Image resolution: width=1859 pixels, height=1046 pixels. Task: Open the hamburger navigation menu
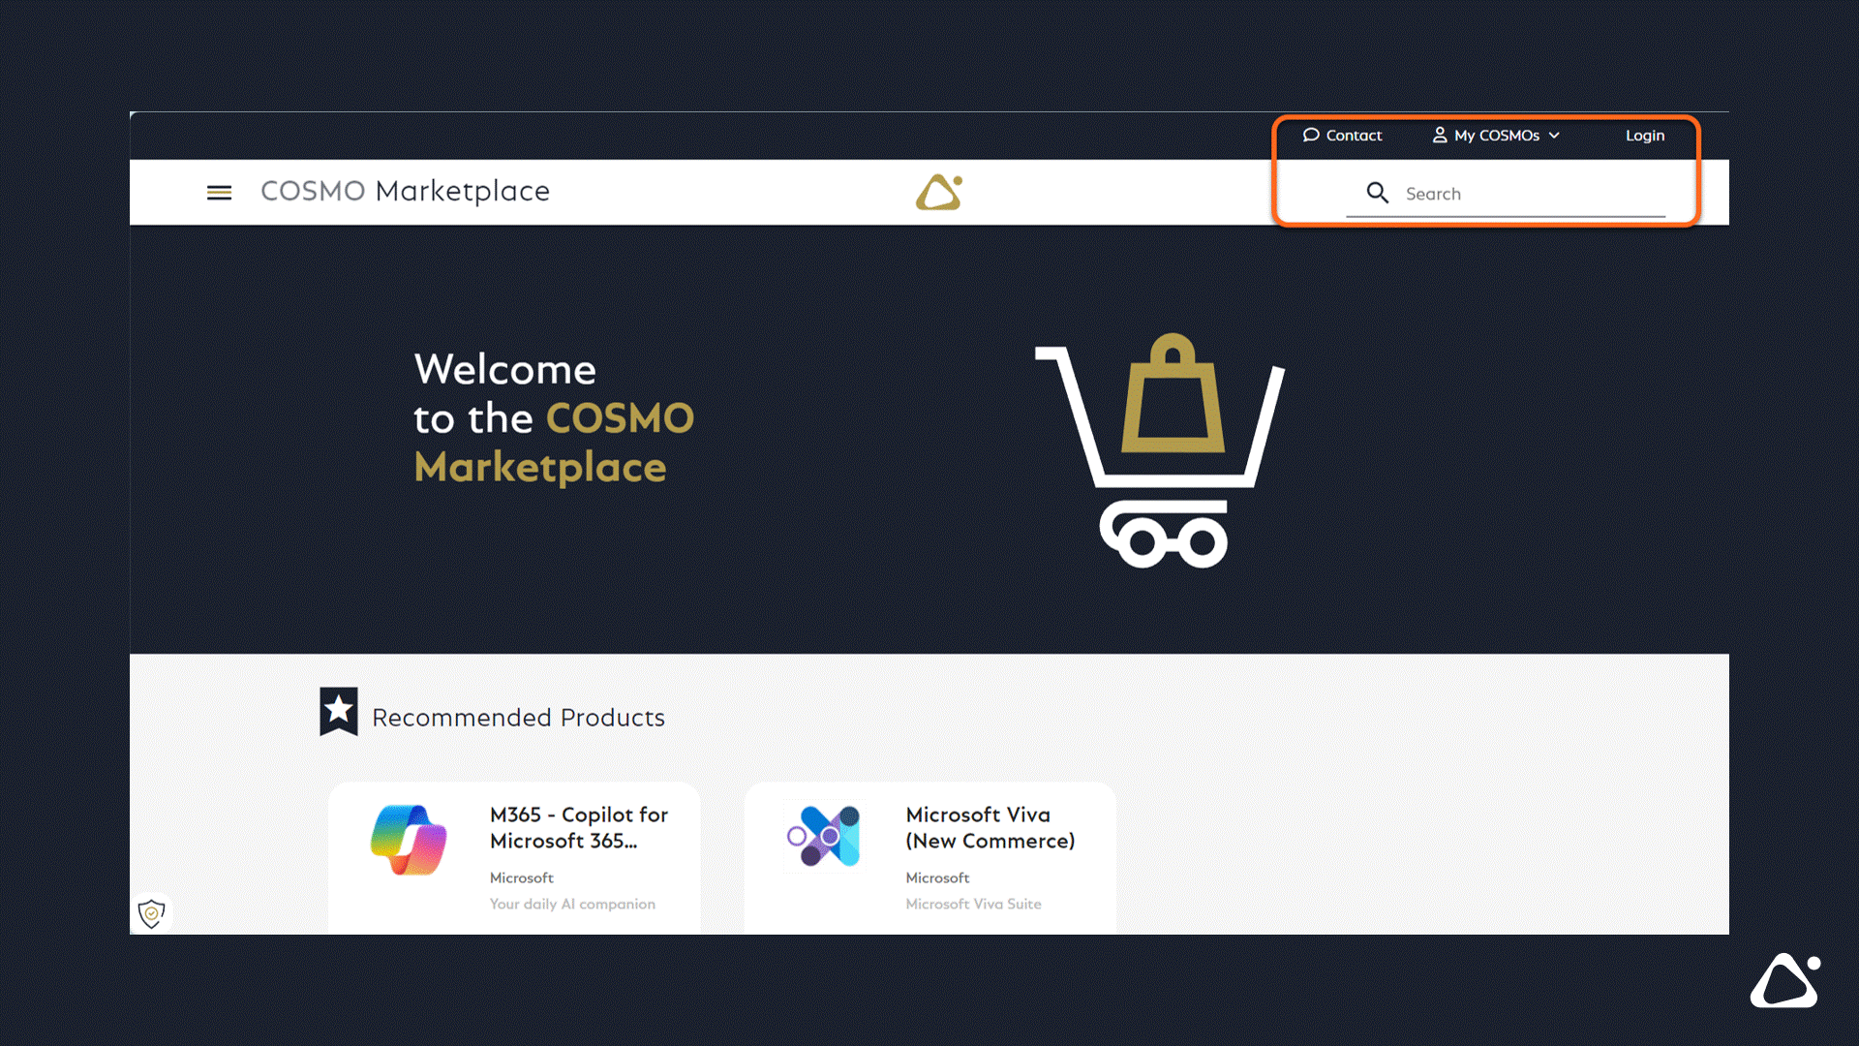220,192
